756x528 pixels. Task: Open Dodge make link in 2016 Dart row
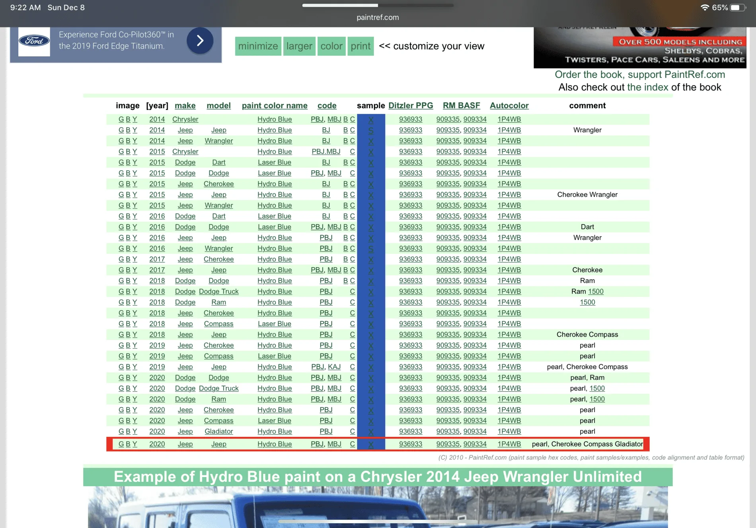tap(185, 216)
